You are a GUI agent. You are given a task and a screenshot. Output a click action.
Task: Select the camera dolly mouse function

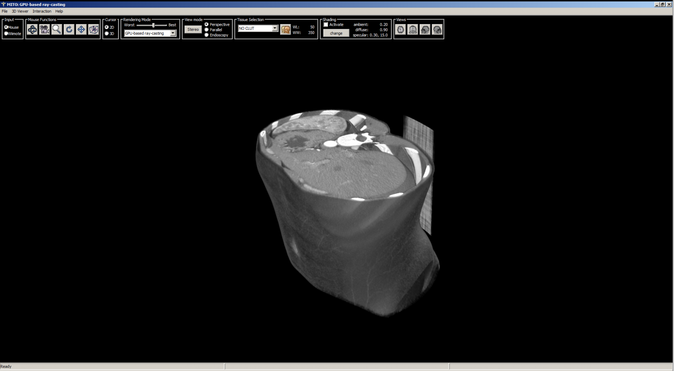(45, 30)
